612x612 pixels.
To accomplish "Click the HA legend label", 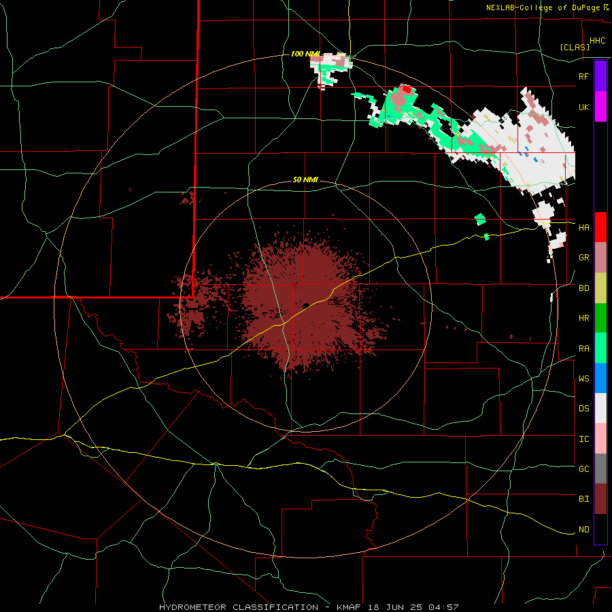I will coord(583,228).
